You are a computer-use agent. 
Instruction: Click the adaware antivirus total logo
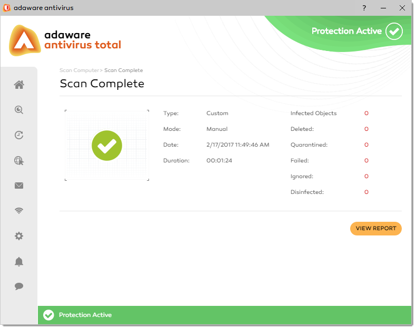[65, 40]
